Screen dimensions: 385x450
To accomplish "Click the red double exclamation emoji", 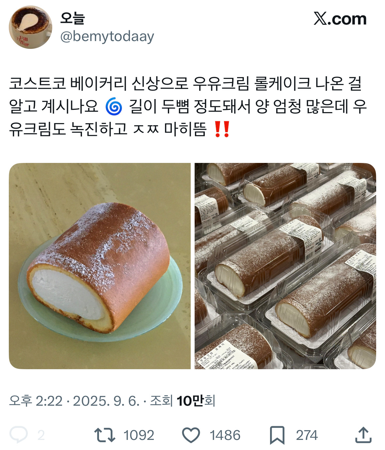I will click(222, 129).
